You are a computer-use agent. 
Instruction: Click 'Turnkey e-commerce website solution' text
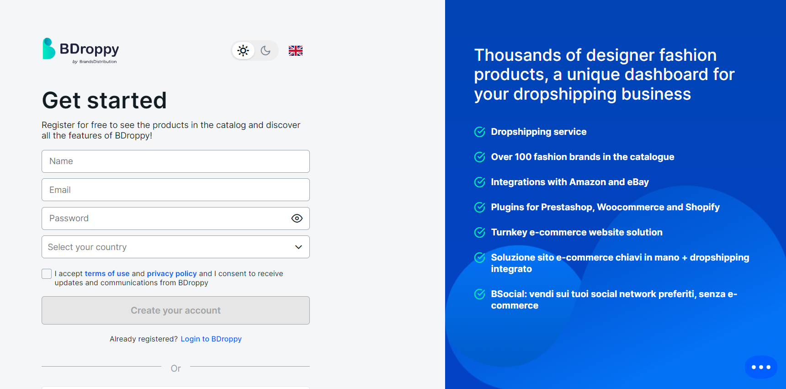pos(577,232)
